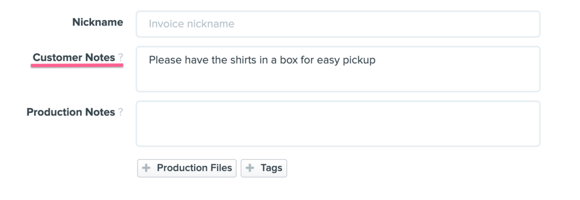Click into the Customer Notes text area
Viewport: 580px width, 200px height.
tap(338, 69)
